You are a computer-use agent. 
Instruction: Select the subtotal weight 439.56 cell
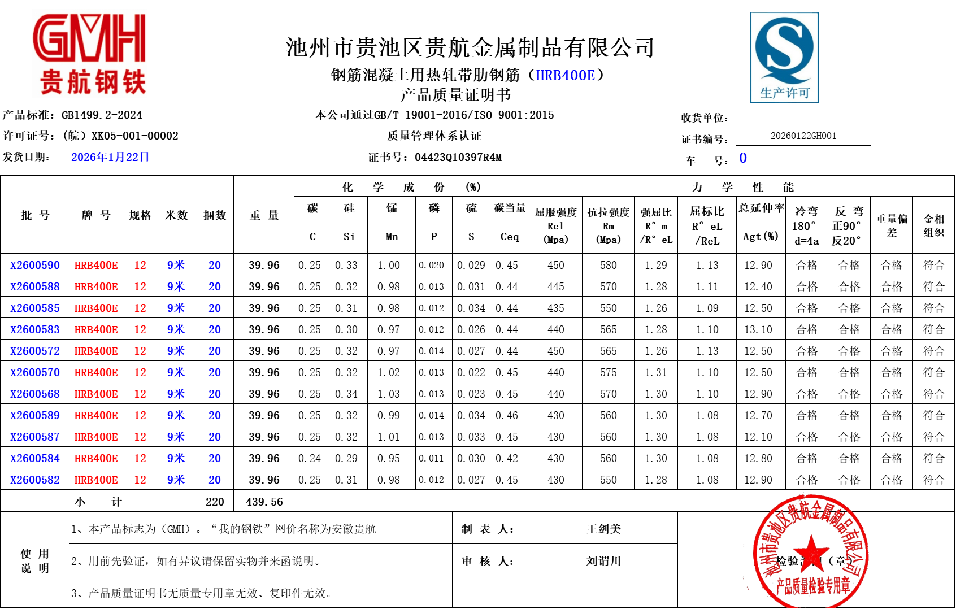[264, 502]
